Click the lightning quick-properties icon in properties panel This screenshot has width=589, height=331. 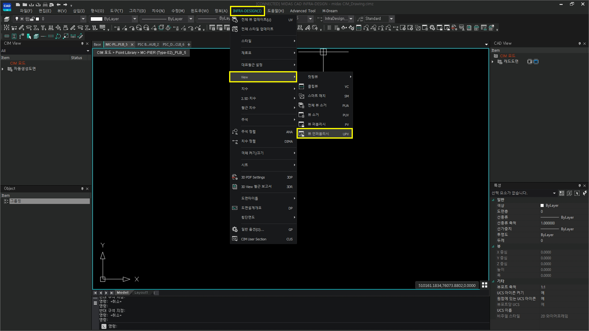coord(585,193)
